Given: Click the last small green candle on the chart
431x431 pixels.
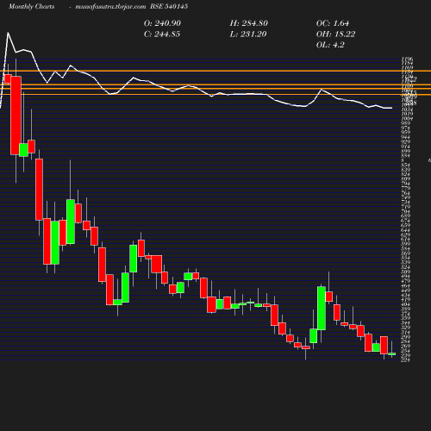Looking at the screenshot, I should (392, 354).
